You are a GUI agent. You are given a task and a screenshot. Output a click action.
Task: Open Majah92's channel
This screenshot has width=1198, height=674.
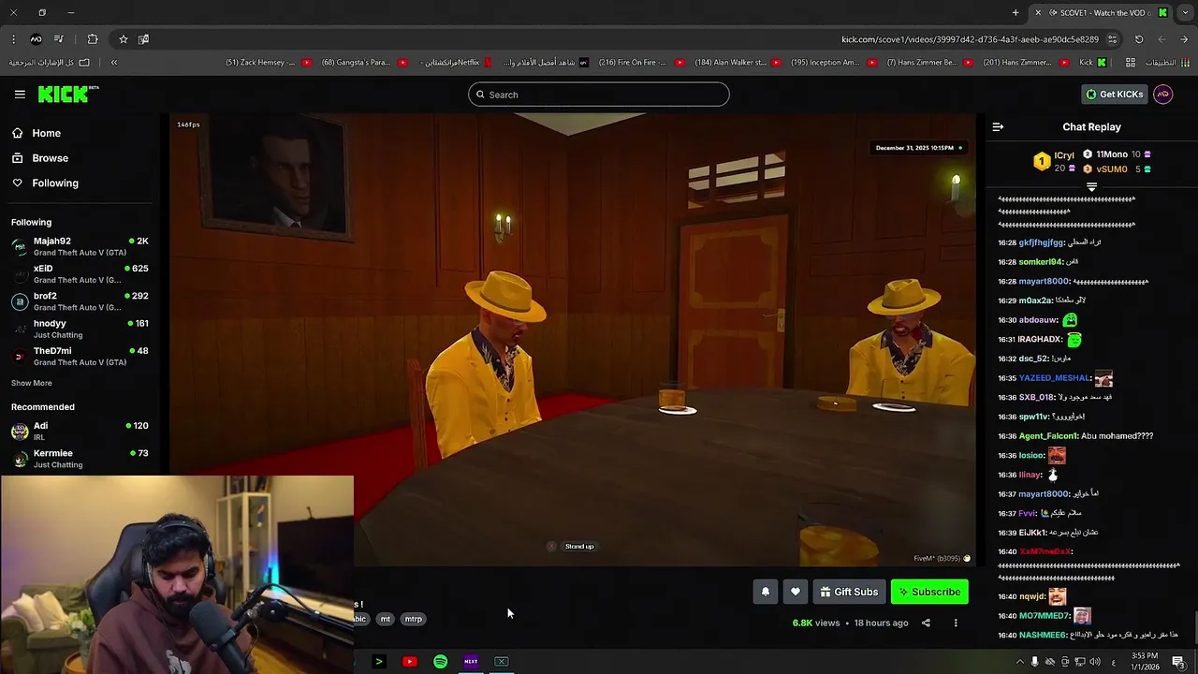click(80, 246)
